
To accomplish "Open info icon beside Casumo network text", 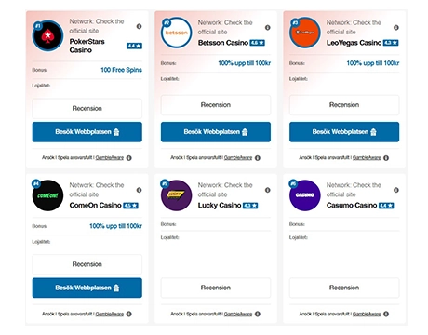I will coord(396,190).
